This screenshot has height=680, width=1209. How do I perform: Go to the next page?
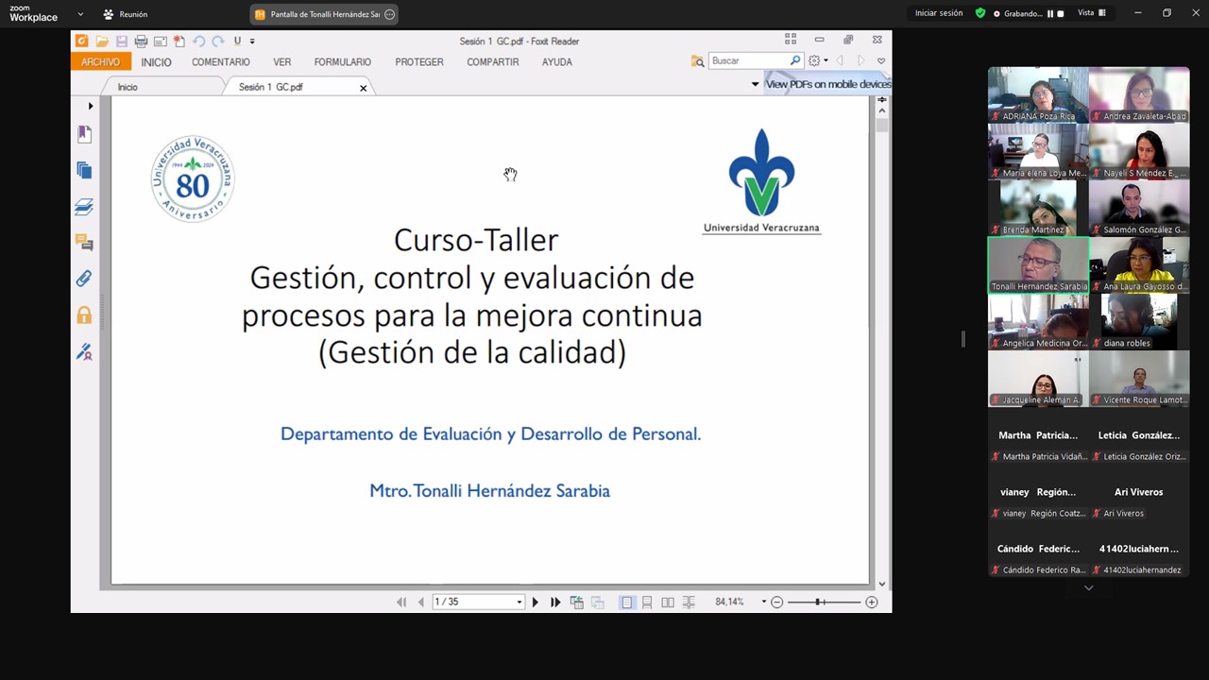(535, 603)
